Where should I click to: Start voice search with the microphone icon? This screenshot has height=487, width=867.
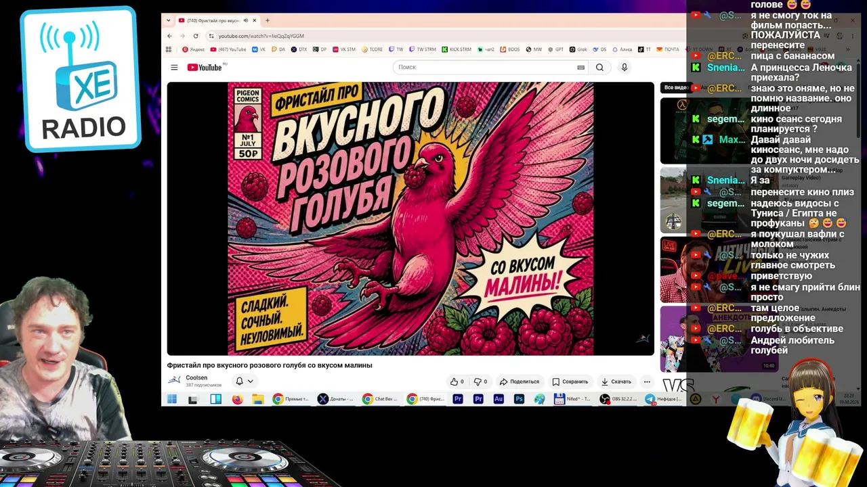pyautogui.click(x=625, y=68)
